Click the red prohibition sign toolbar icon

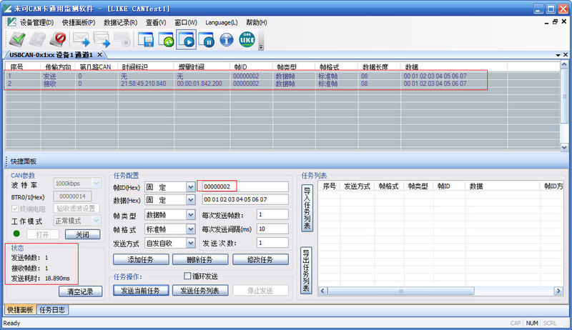[x=59, y=39]
